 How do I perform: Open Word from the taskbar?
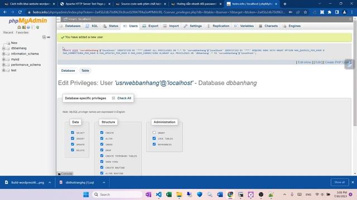220,194
